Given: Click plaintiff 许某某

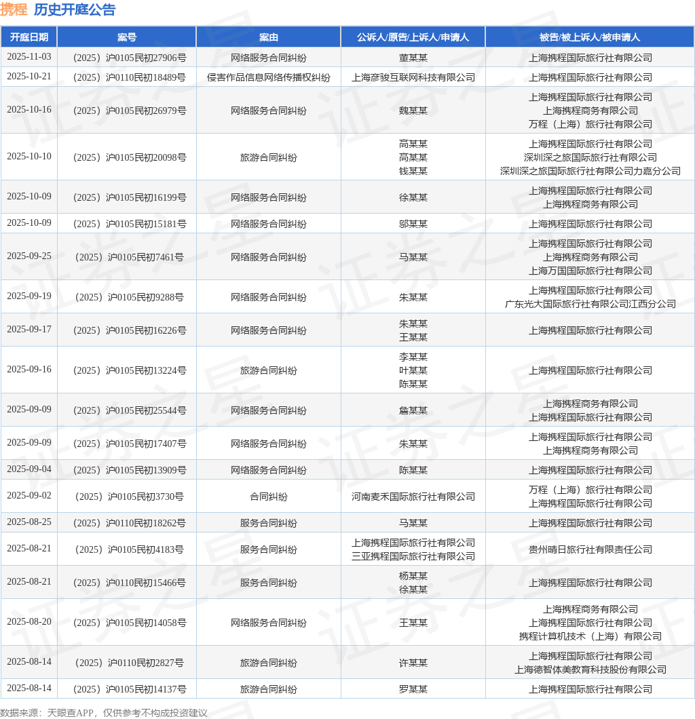Looking at the screenshot, I should click(413, 663).
